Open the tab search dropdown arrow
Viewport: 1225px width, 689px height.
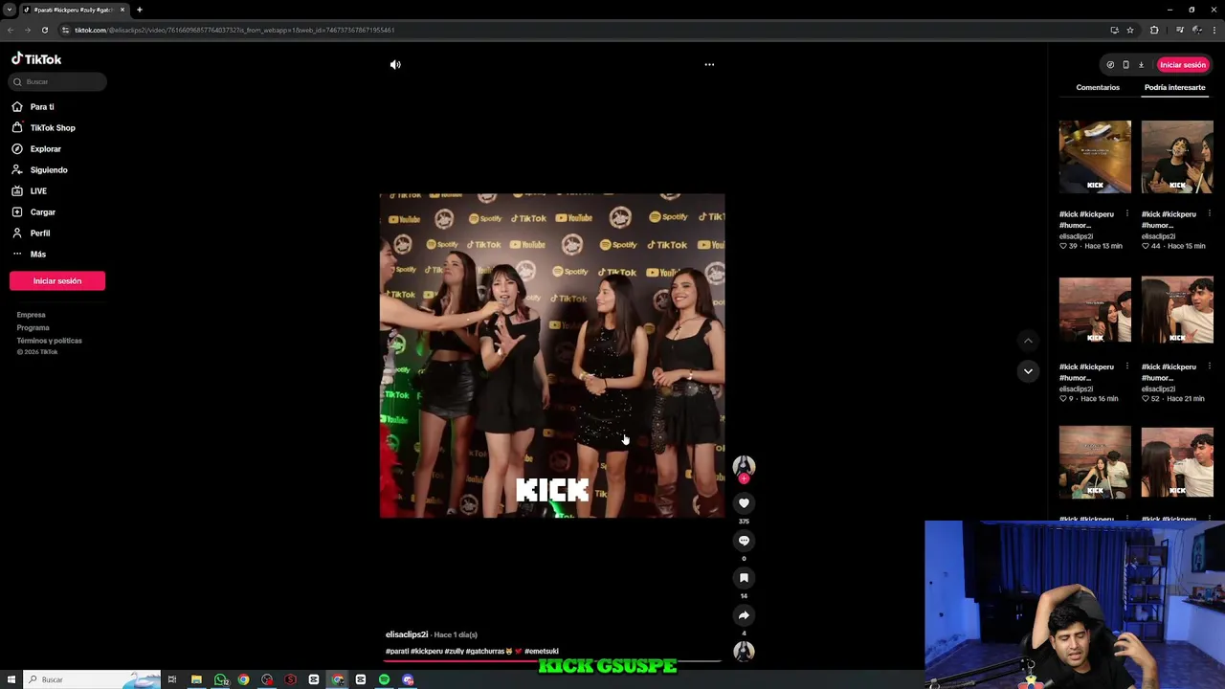10,10
